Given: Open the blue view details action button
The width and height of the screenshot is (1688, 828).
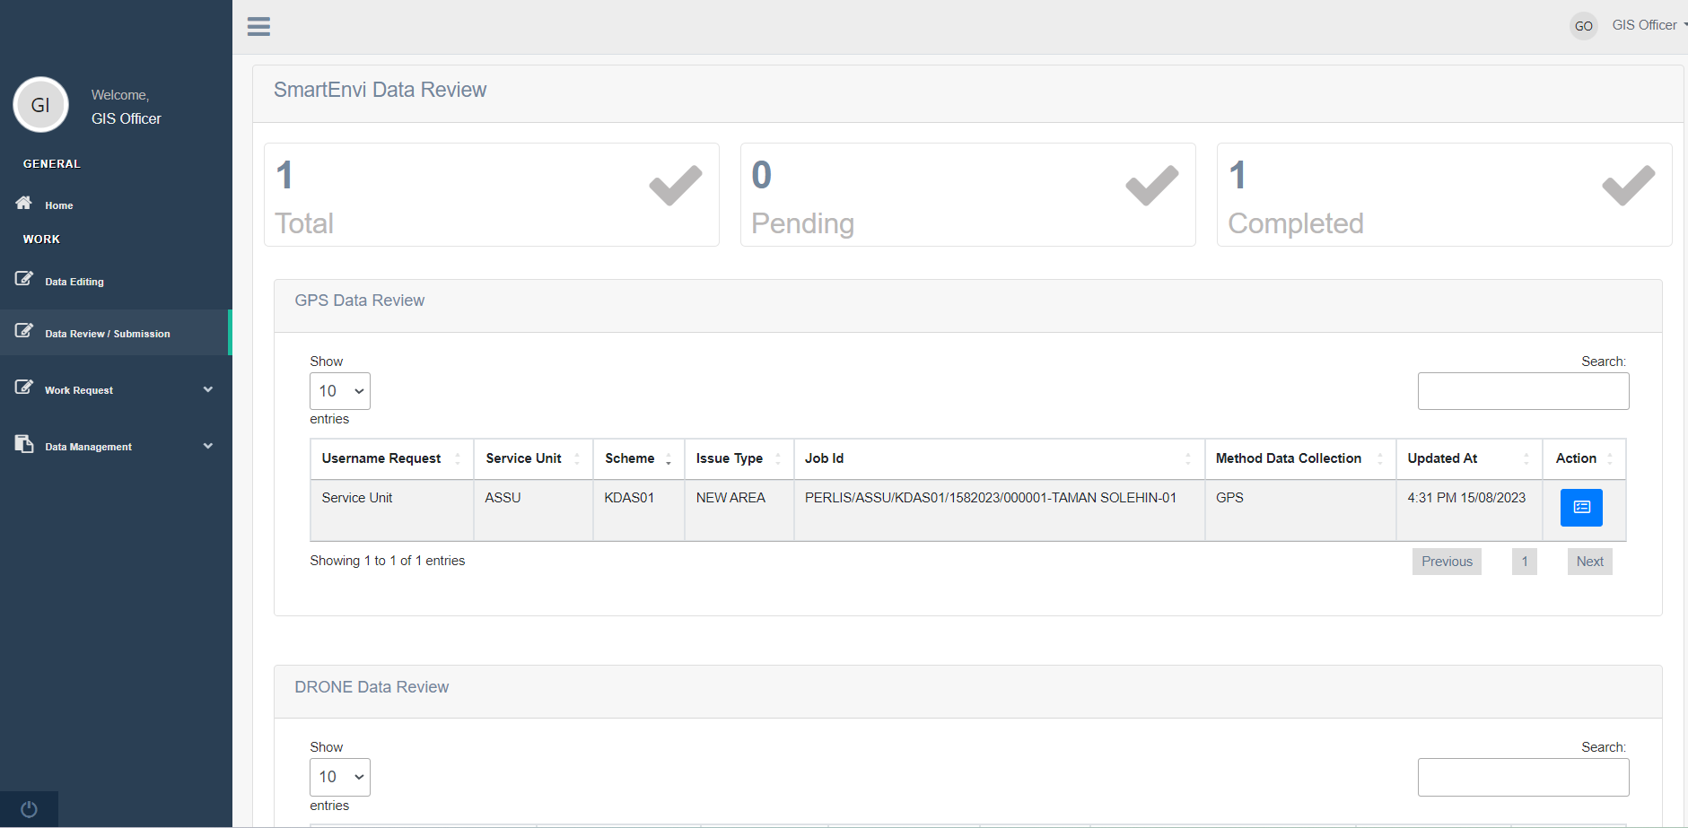Looking at the screenshot, I should [1580, 508].
